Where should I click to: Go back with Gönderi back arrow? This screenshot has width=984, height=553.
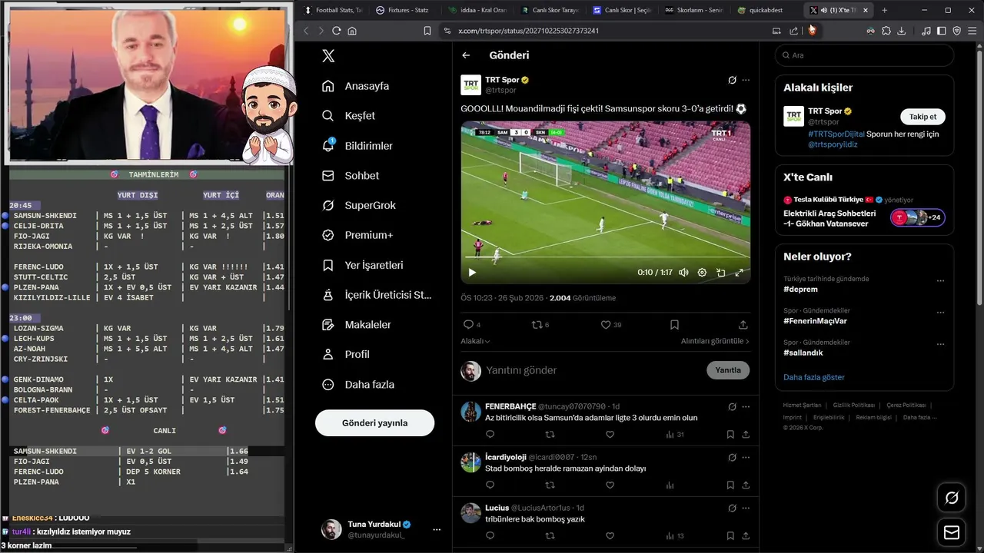tap(466, 55)
